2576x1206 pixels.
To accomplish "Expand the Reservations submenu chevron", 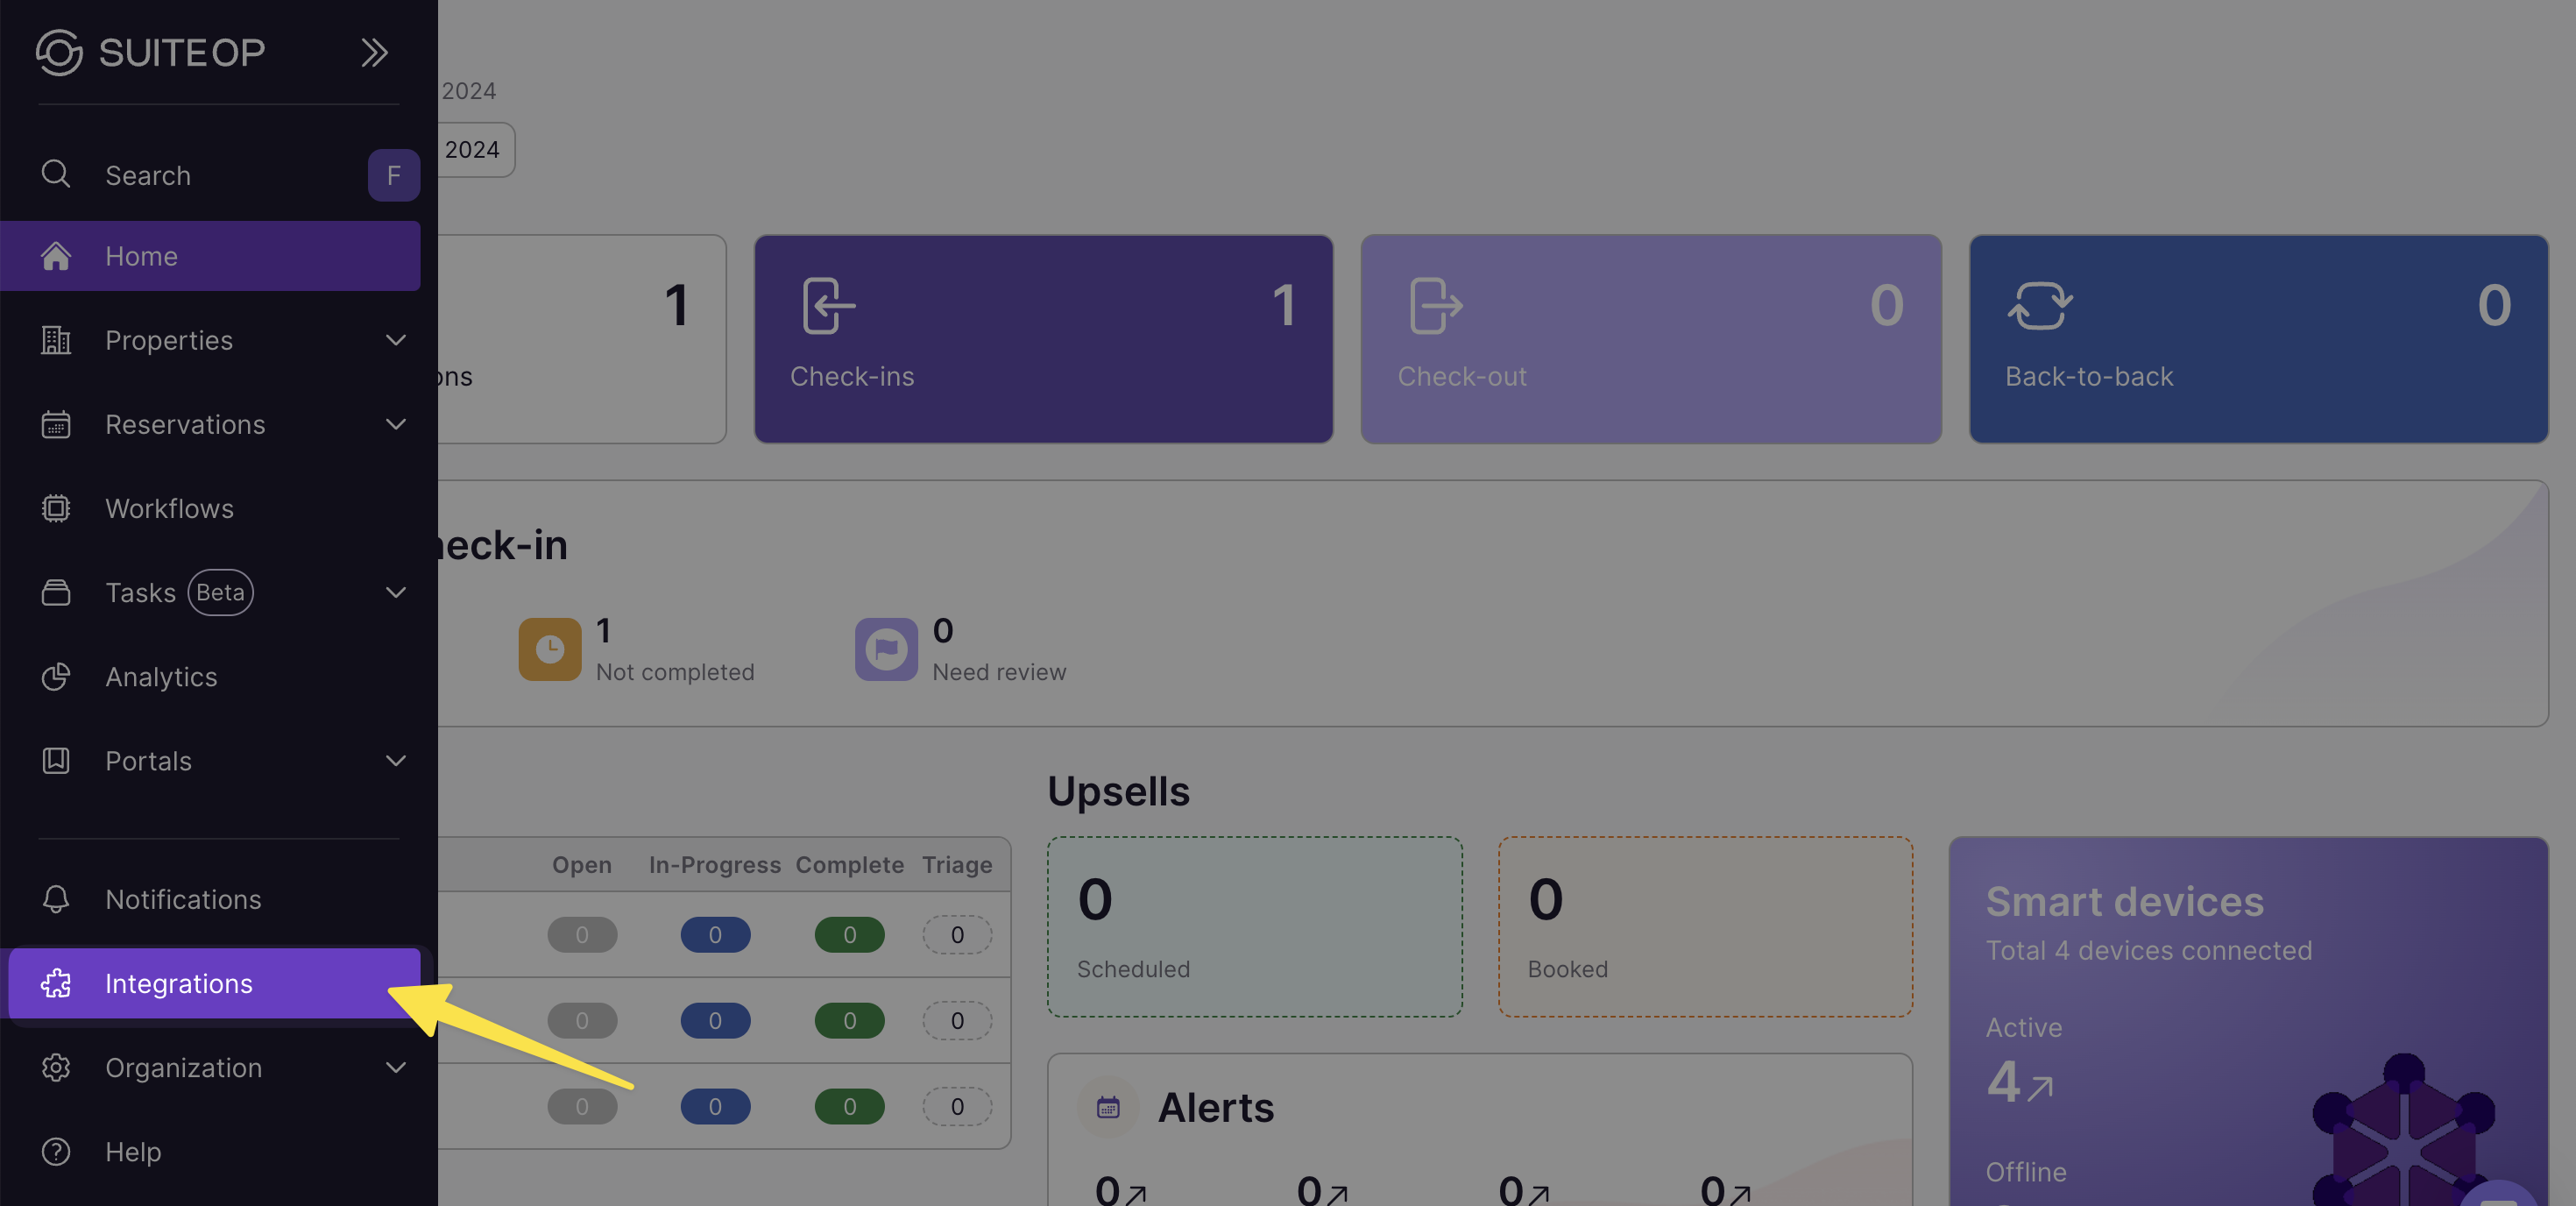I will tap(396, 424).
